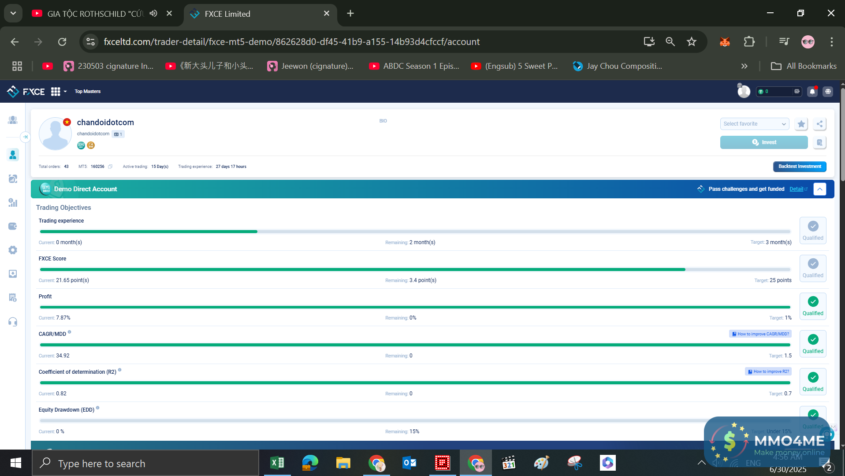845x476 pixels.
Task: Open the support headset icon in sidebar
Action: coord(13,322)
